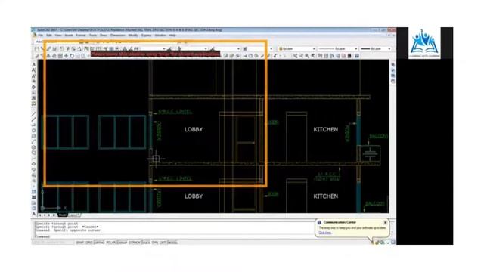Close the Communication Center balloon
The width and height of the screenshot is (484, 272).
click(x=385, y=222)
